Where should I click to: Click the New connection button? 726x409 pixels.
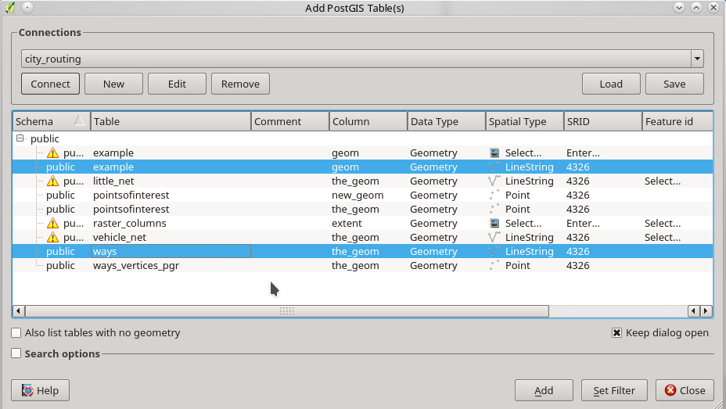coord(114,84)
